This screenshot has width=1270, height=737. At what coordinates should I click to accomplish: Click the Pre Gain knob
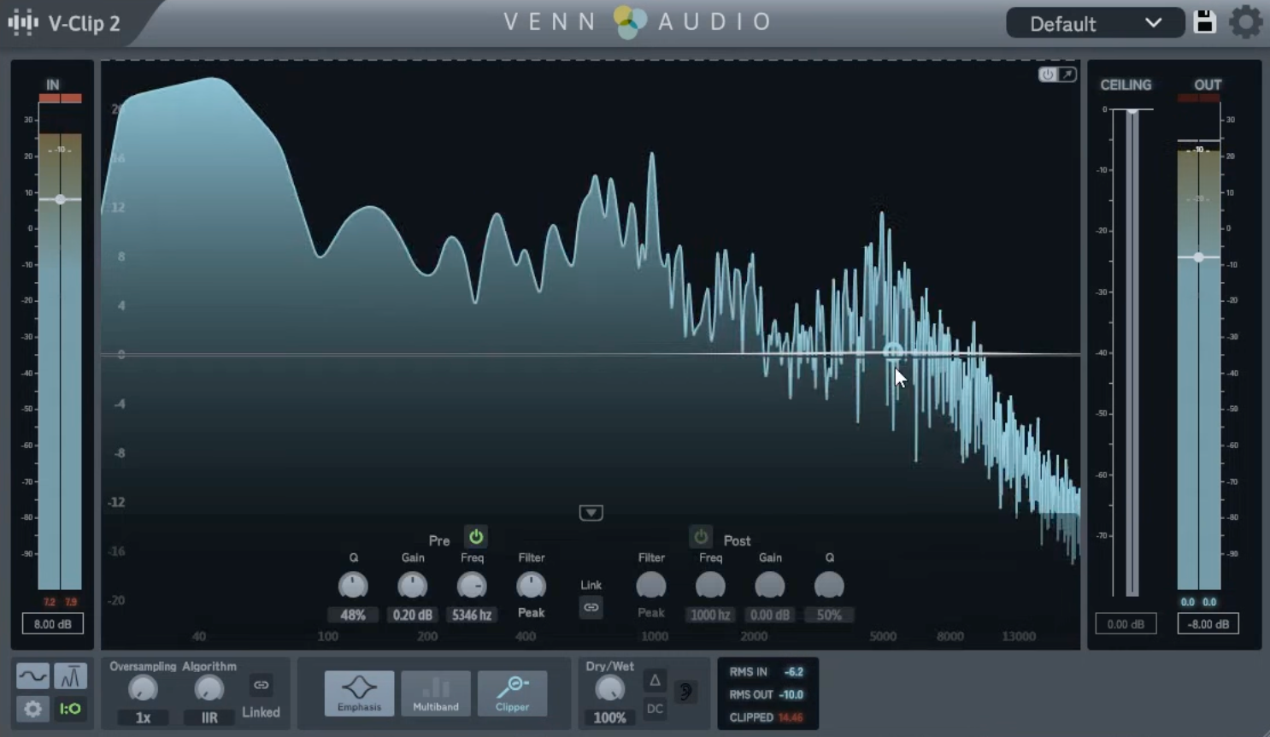pos(413,586)
